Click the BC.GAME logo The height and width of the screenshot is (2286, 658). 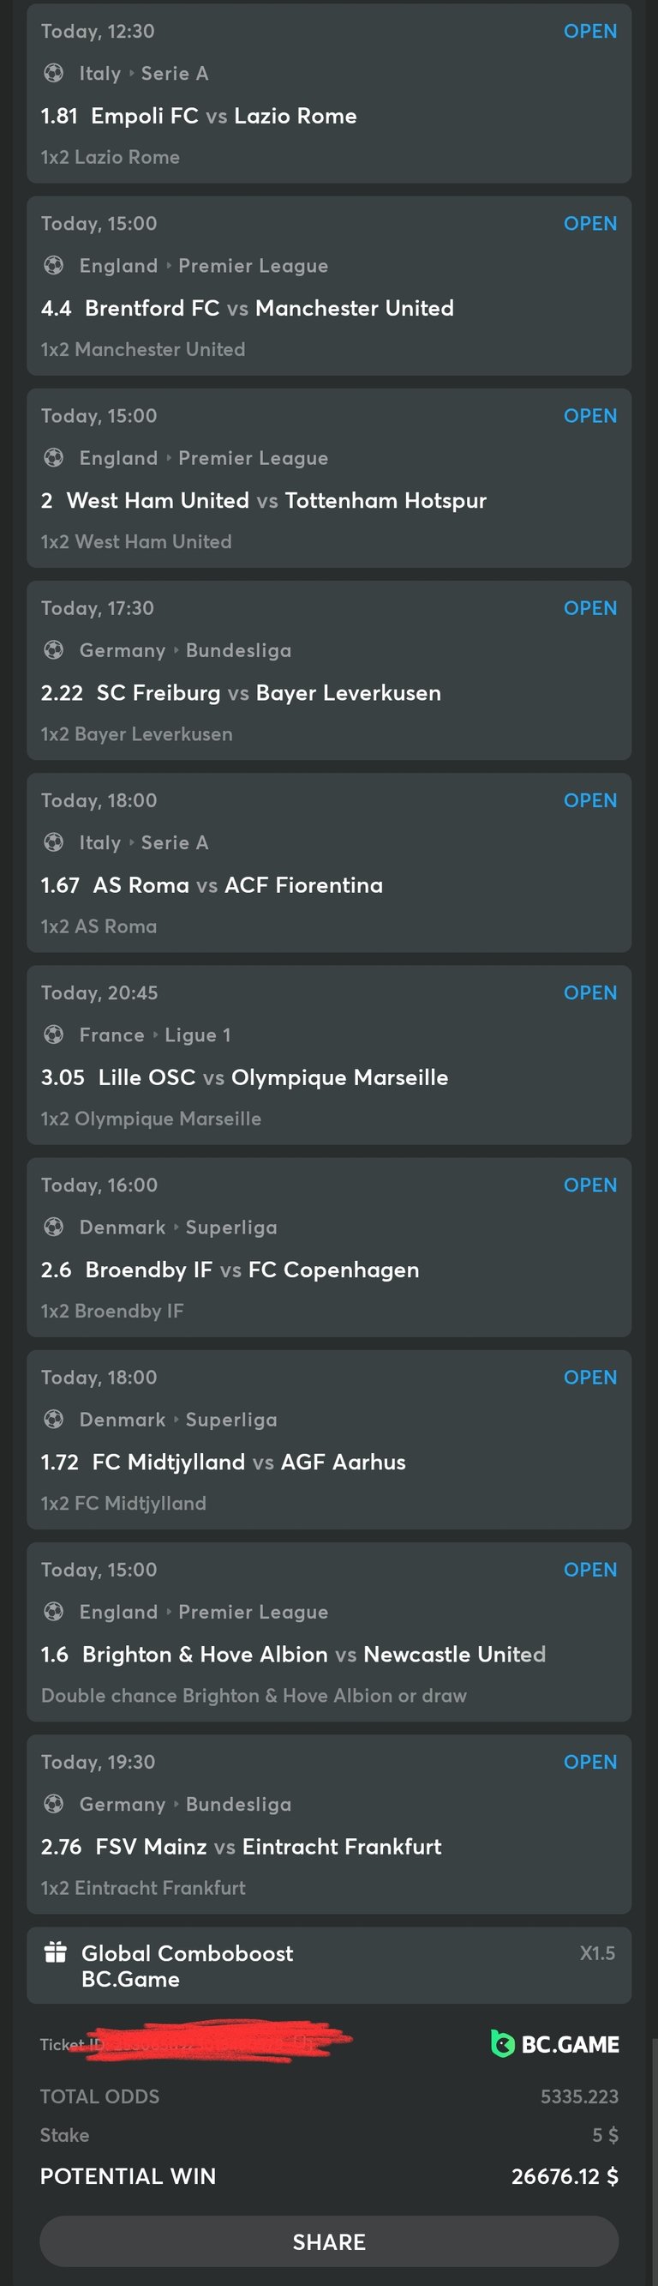555,2045
